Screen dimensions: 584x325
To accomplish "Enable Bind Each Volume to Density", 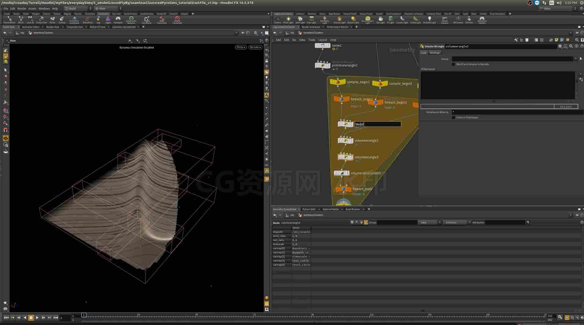I will (x=453, y=64).
